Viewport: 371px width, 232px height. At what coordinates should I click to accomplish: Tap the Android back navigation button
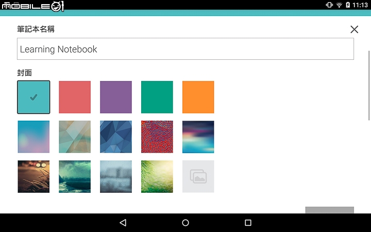coord(123,223)
